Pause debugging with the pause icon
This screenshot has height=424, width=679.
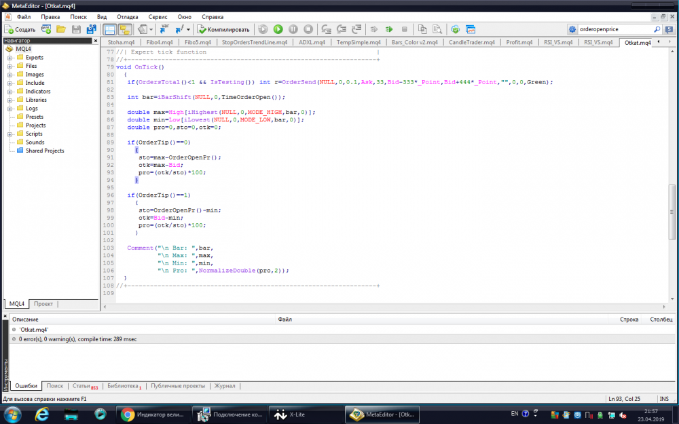coord(293,29)
